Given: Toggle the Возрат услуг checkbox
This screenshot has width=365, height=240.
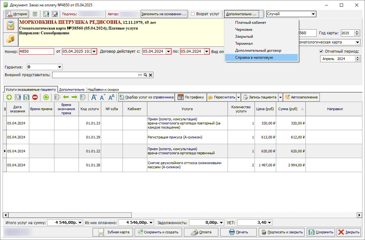Looking at the screenshot, I should 193,14.
